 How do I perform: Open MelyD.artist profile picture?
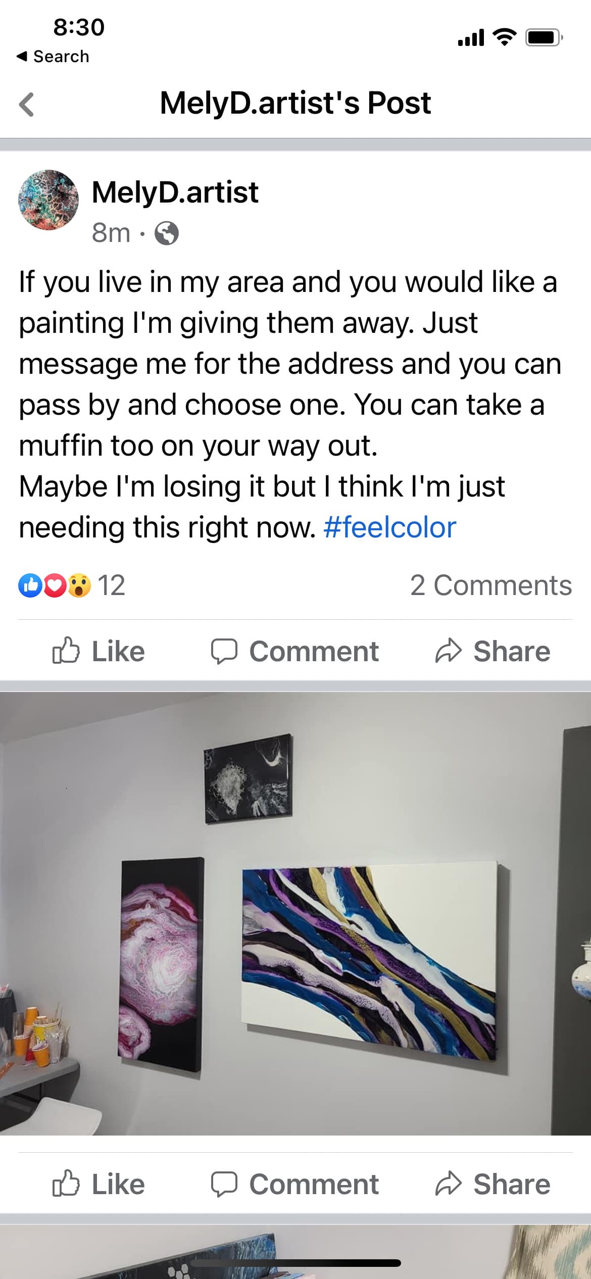pos(48,200)
